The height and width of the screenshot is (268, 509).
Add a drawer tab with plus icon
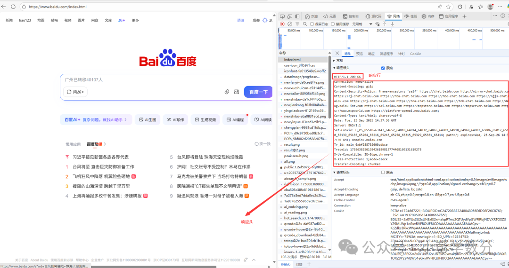(309, 264)
